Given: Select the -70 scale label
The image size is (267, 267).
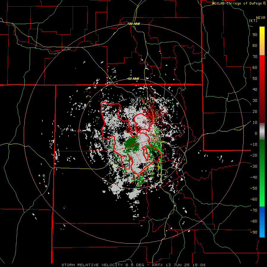Looking at the screenshot, I should click(254, 210).
